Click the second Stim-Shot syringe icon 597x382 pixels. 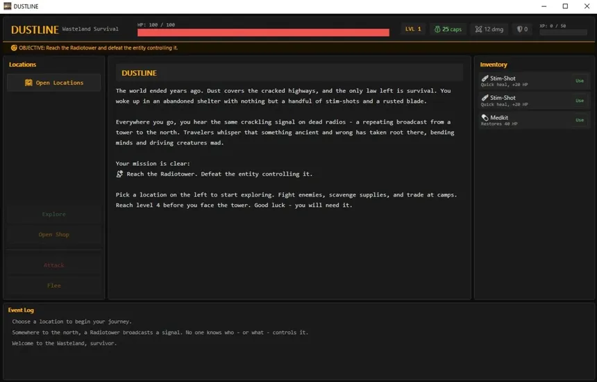pyautogui.click(x=485, y=98)
